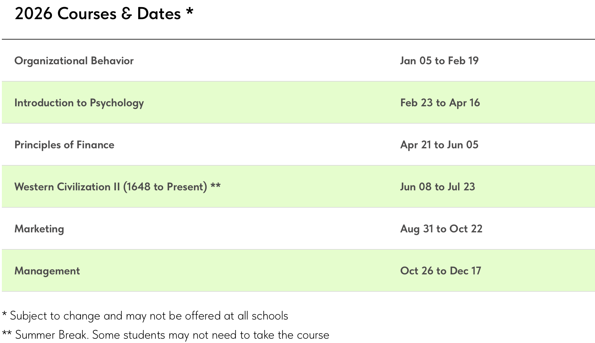
Task: Click the double asterisk beside Western Civilization
Action: tap(216, 186)
